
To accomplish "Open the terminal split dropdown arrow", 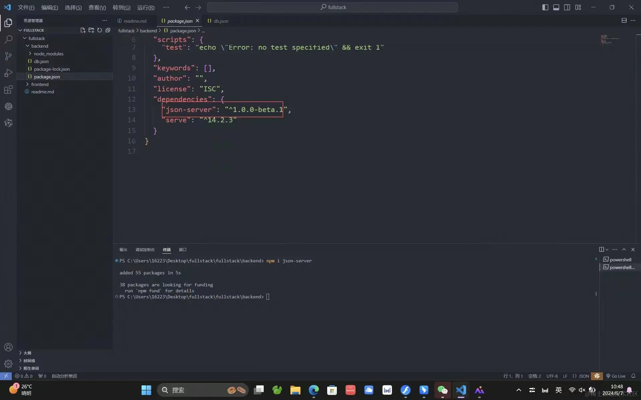I will click(607, 249).
